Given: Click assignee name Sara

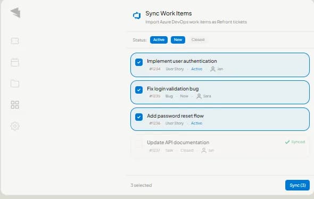Looking at the screenshot, I should click(207, 96).
